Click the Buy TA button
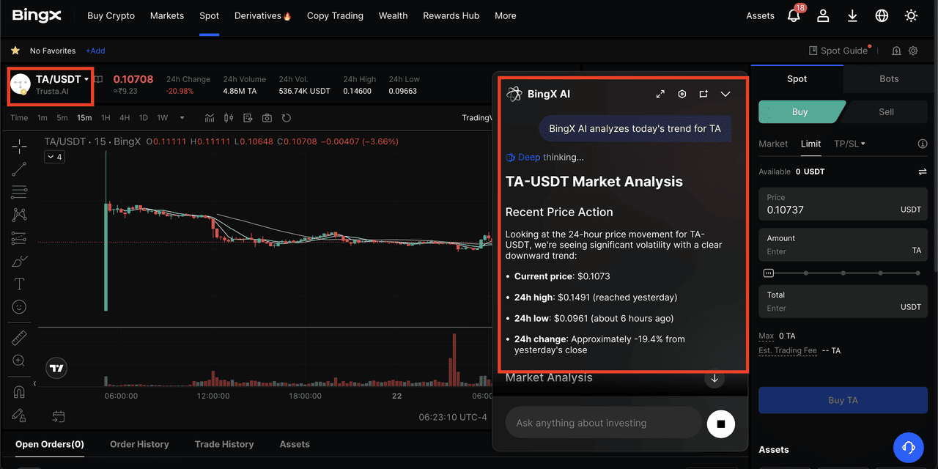The height and width of the screenshot is (469, 938). (843, 400)
